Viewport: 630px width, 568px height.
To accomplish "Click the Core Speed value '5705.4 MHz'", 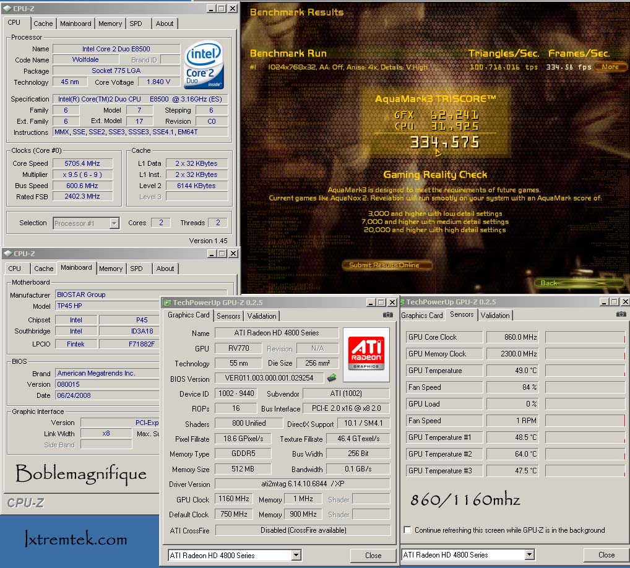I will pyautogui.click(x=82, y=163).
